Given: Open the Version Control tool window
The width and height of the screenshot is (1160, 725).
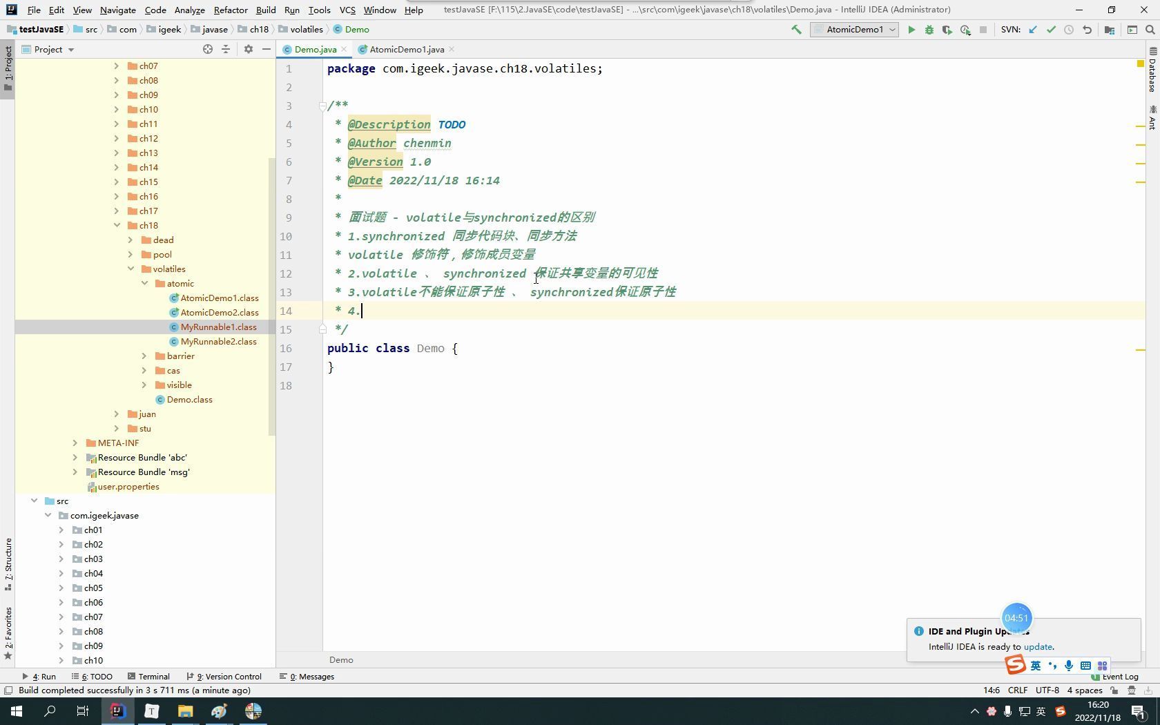Looking at the screenshot, I should [x=224, y=677].
